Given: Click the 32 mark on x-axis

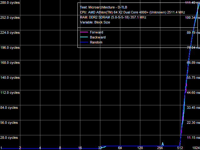Looking at the screenshot, I should click(100, 148).
